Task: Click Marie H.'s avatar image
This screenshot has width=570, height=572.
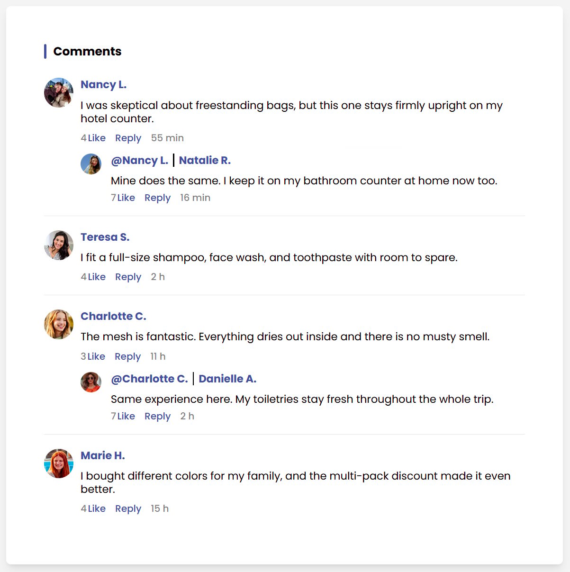Action: click(x=59, y=464)
